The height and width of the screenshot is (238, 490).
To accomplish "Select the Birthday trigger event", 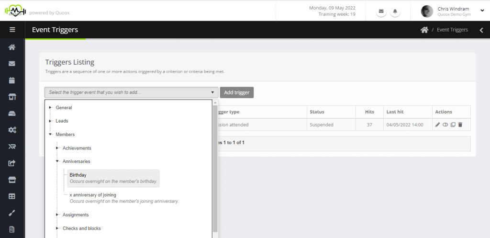I will tap(113, 178).
